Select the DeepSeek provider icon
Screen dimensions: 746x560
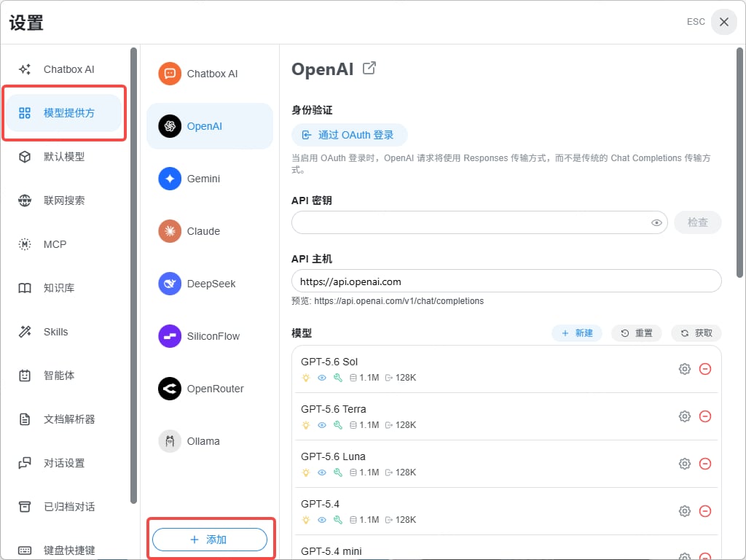[170, 284]
